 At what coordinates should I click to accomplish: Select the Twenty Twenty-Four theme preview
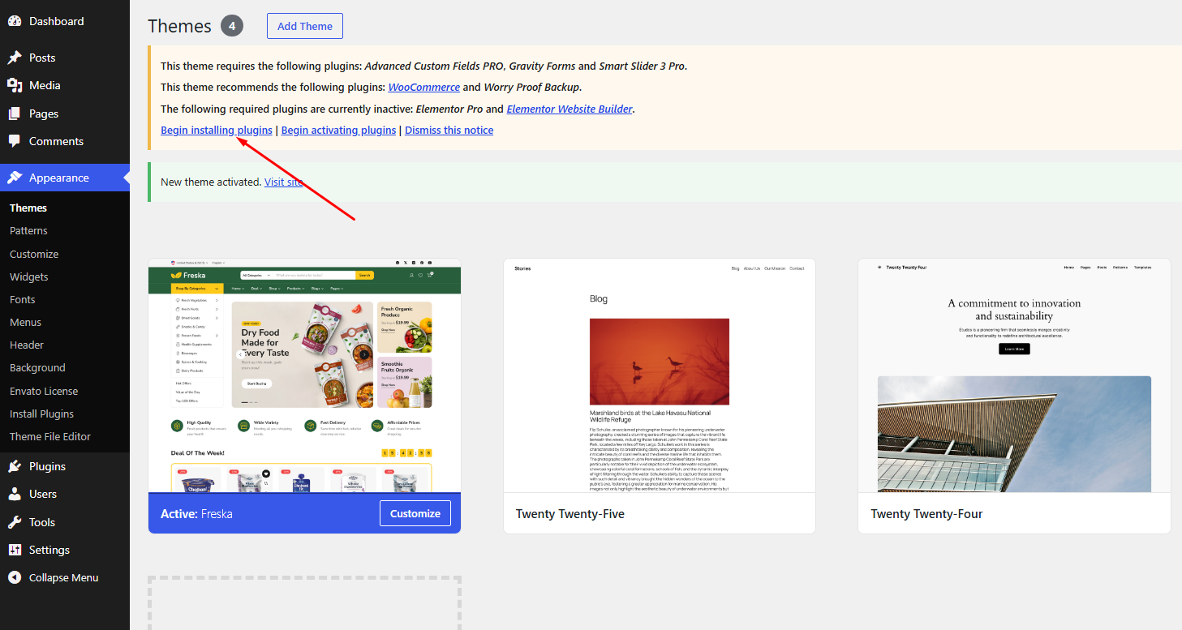1014,375
